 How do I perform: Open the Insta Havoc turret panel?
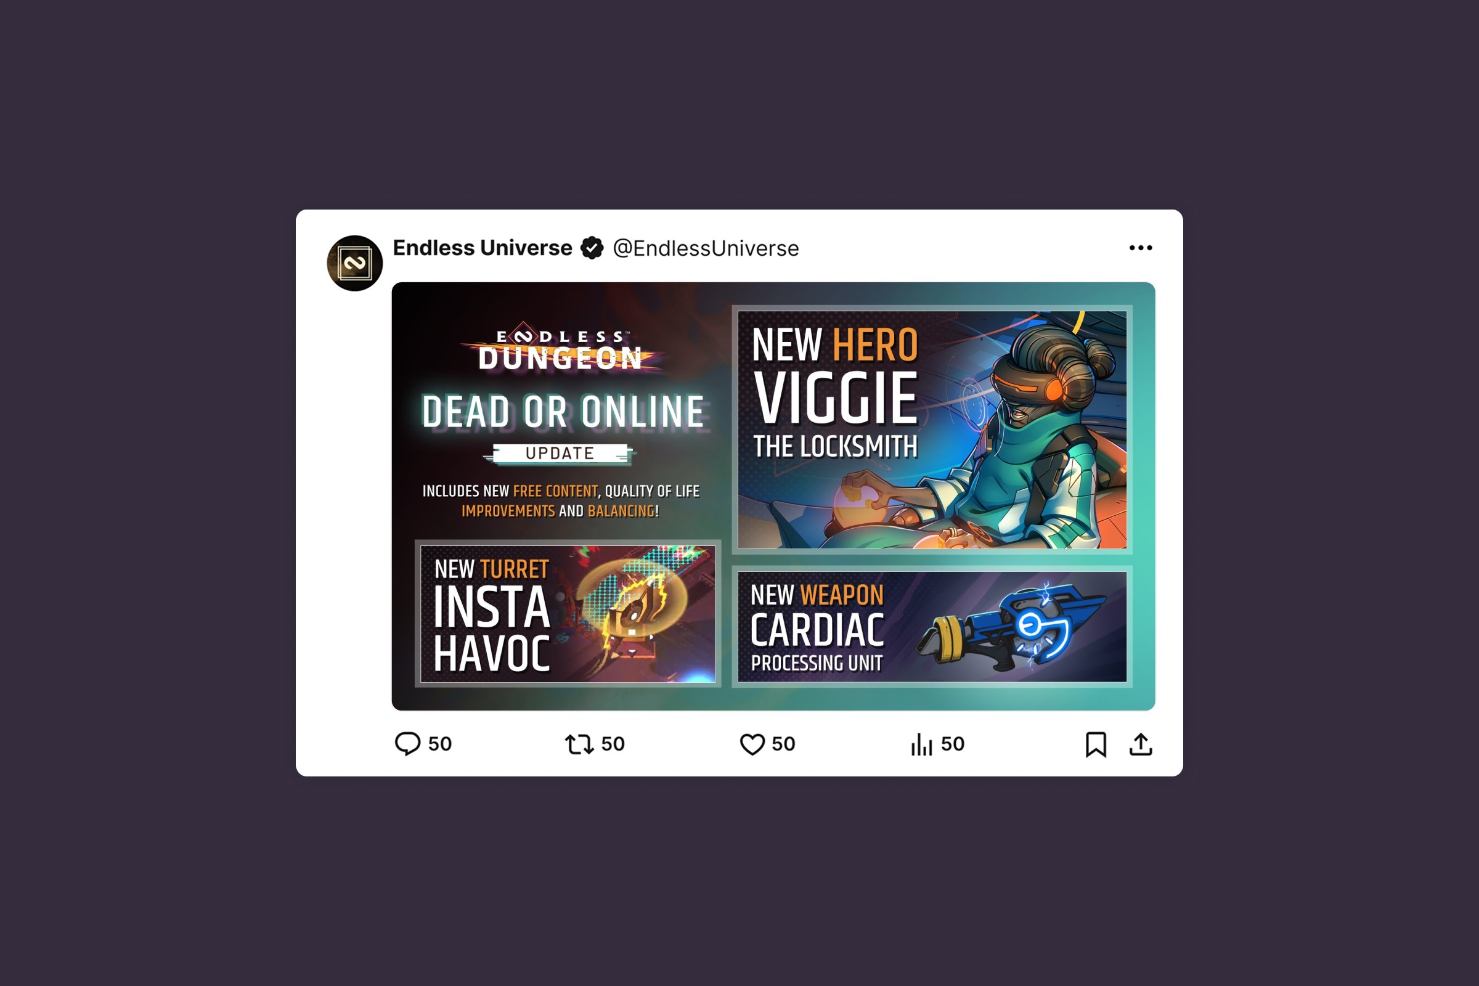[x=568, y=614]
